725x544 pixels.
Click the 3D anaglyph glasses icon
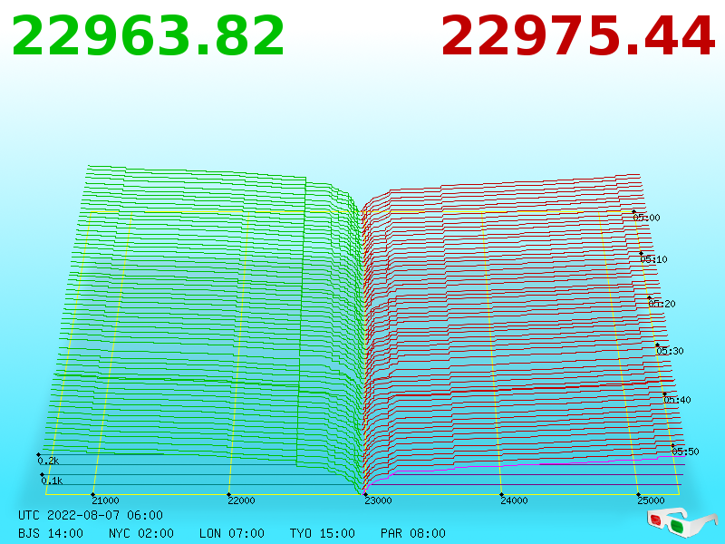click(681, 523)
